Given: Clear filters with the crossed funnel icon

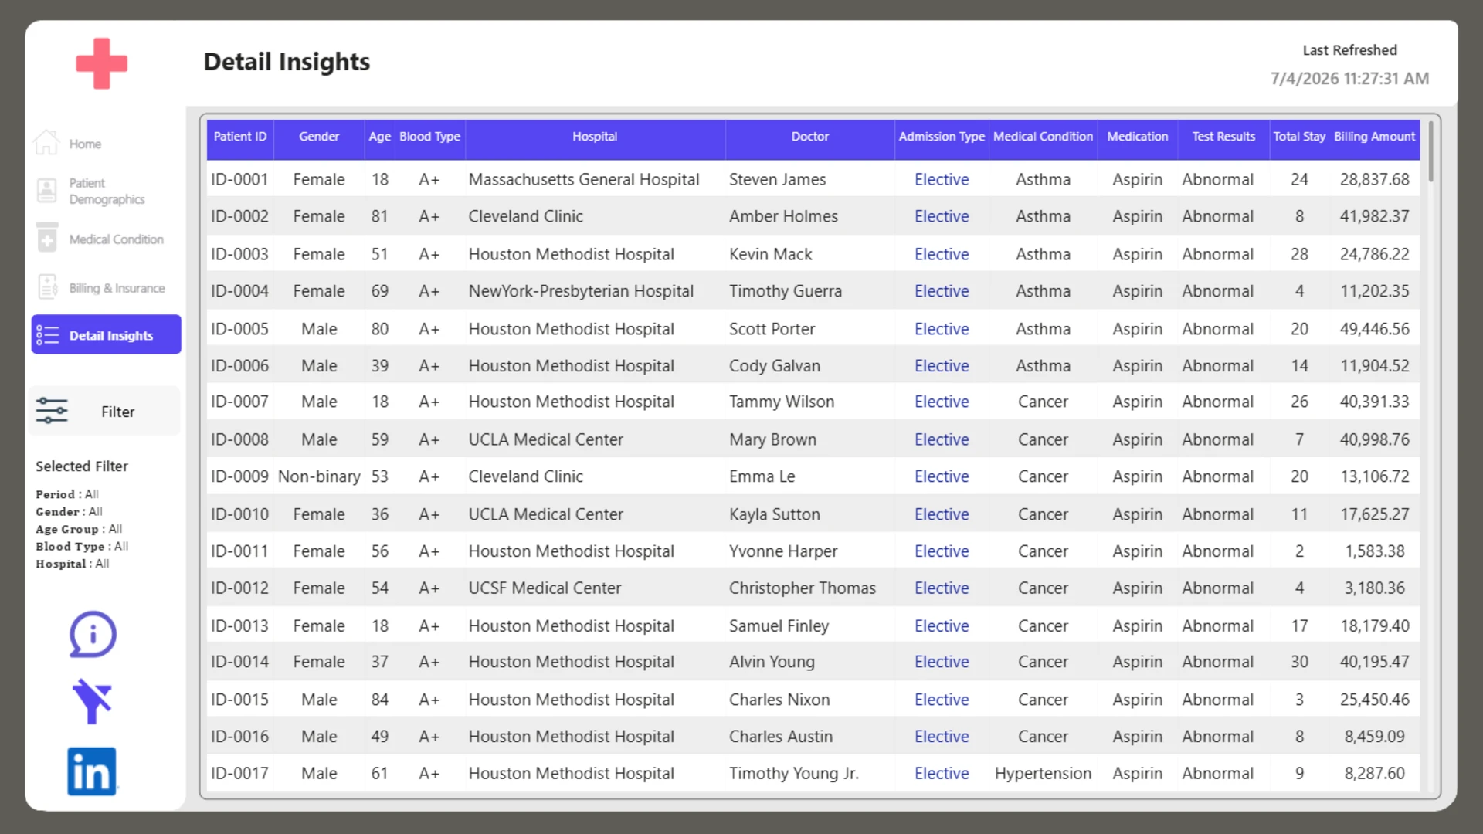Looking at the screenshot, I should [x=92, y=701].
